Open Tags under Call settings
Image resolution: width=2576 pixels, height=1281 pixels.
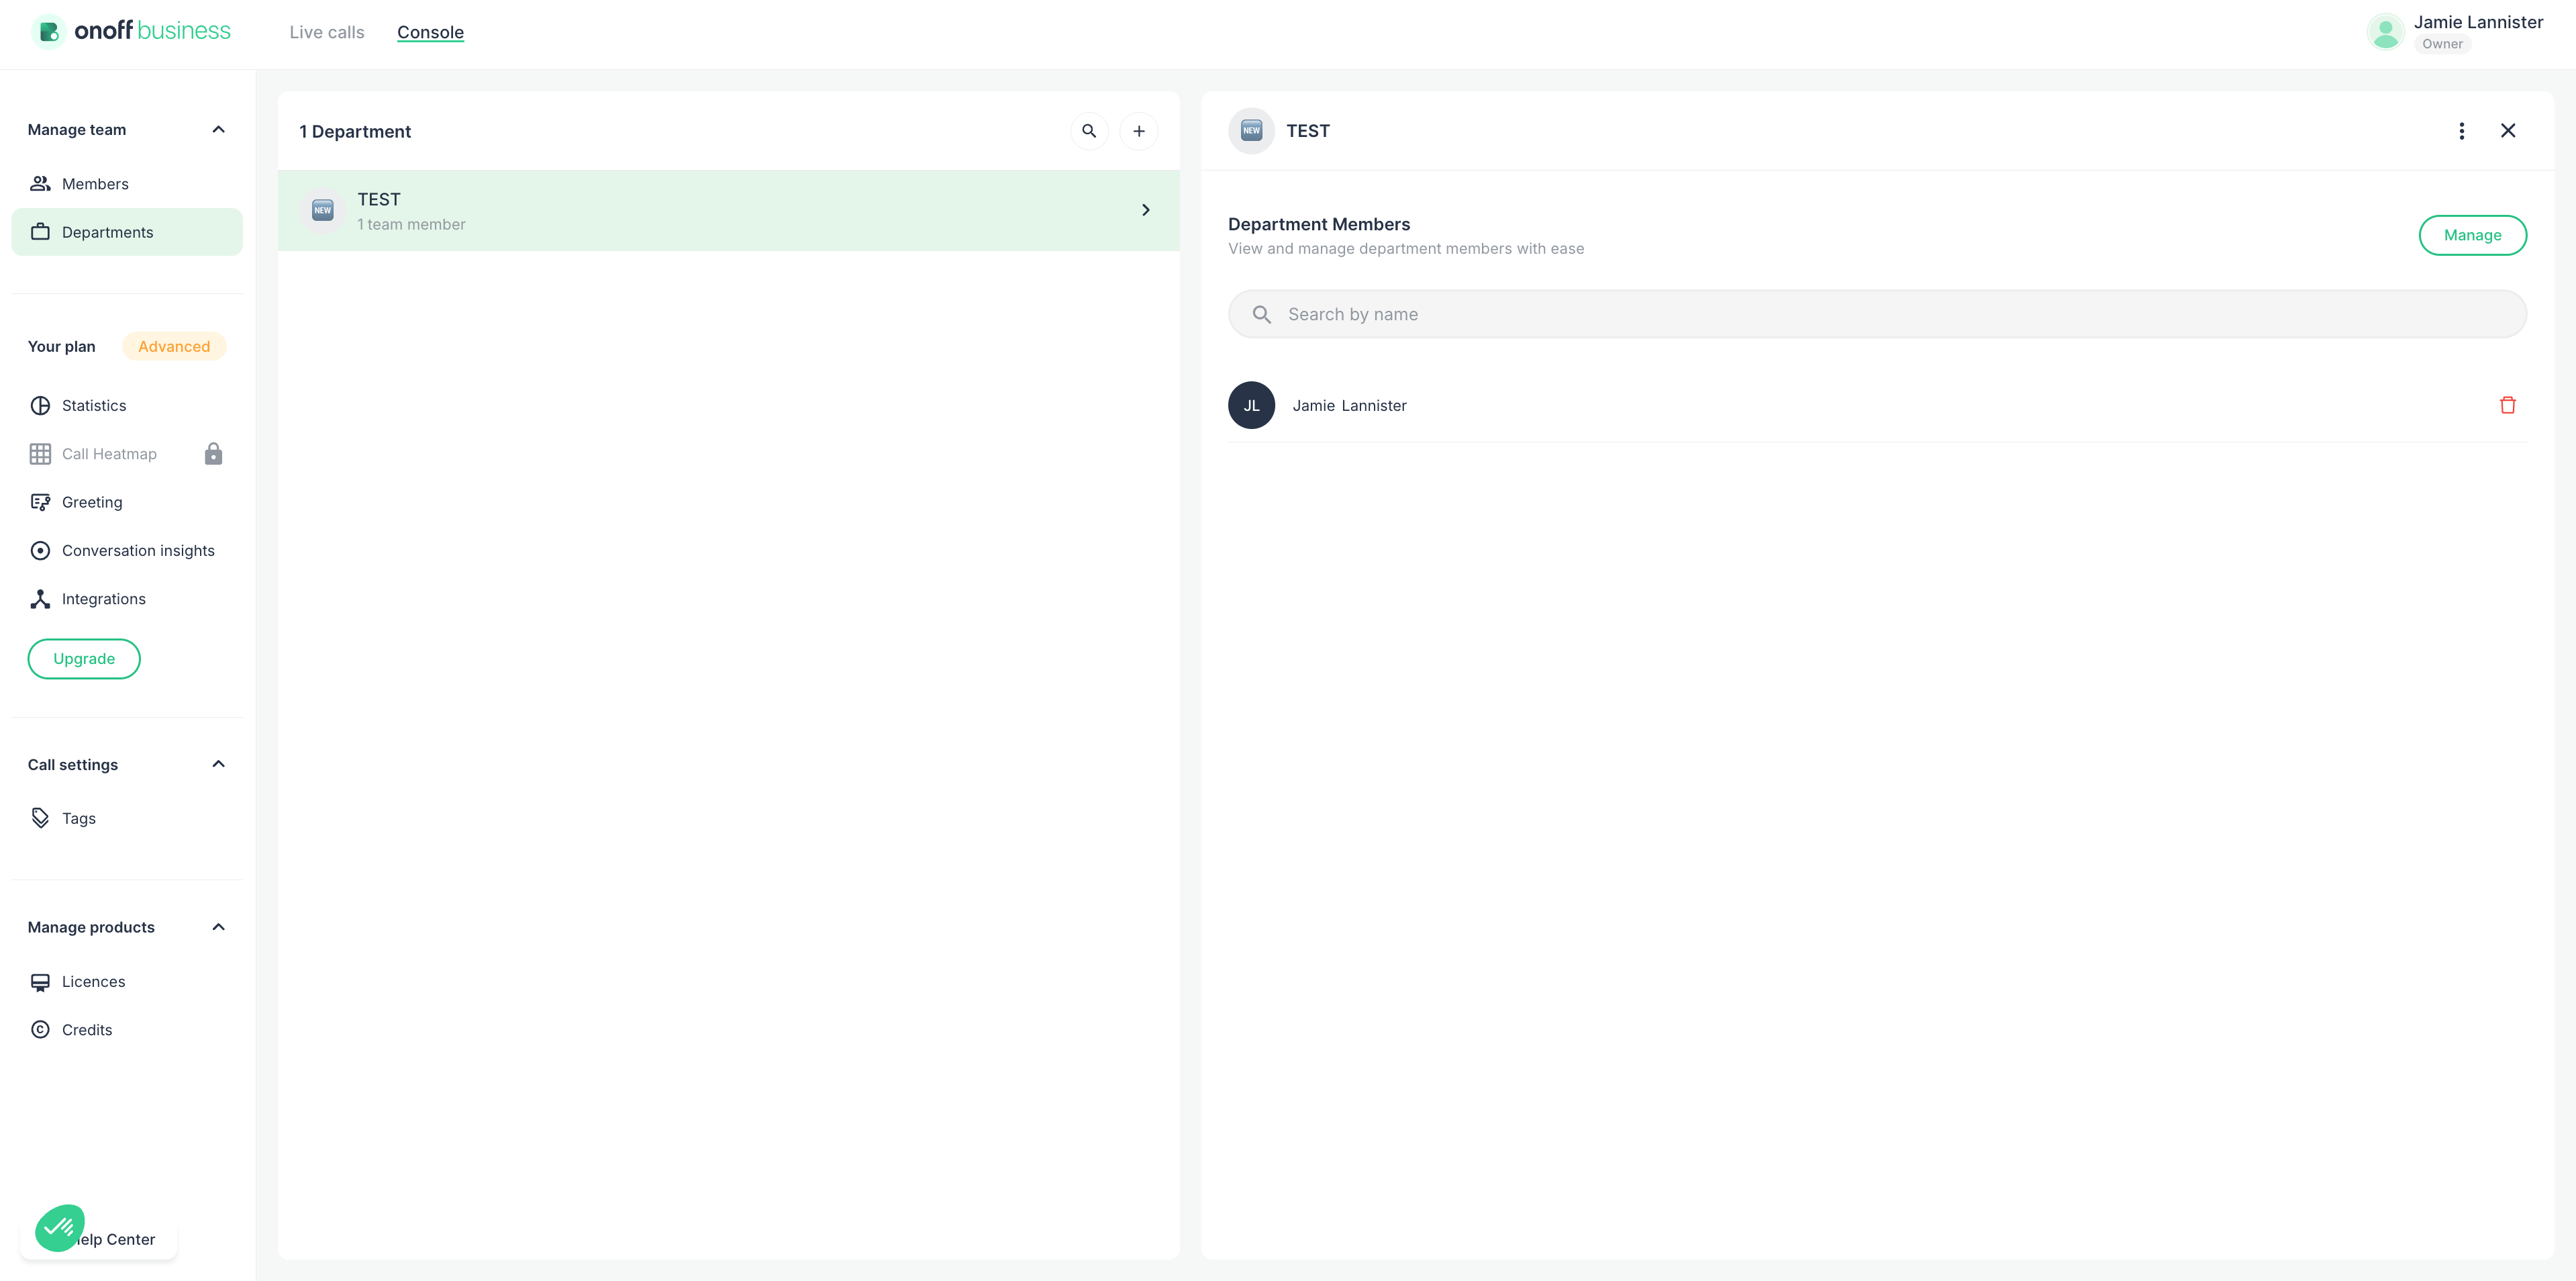pyautogui.click(x=127, y=818)
